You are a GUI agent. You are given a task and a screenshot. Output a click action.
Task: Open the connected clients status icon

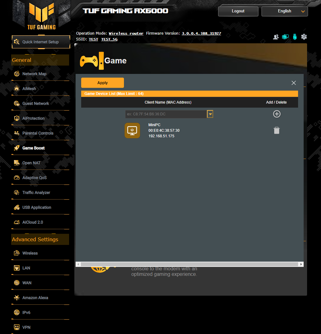[x=285, y=37]
